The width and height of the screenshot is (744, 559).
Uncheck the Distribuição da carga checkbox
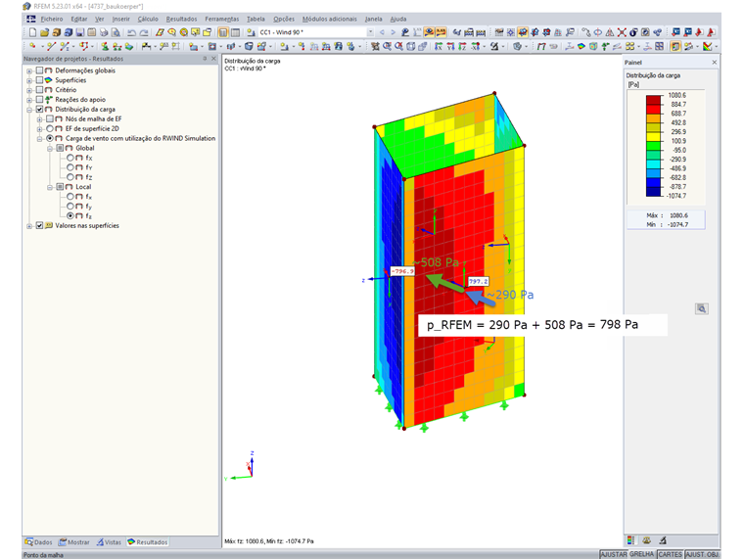[40, 109]
